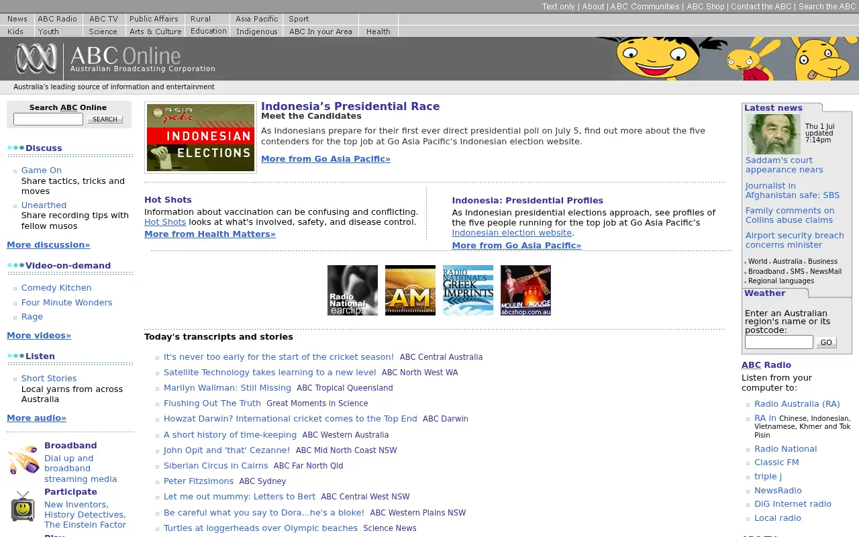
Task: Open the ABC TV navigation item
Action: (103, 19)
